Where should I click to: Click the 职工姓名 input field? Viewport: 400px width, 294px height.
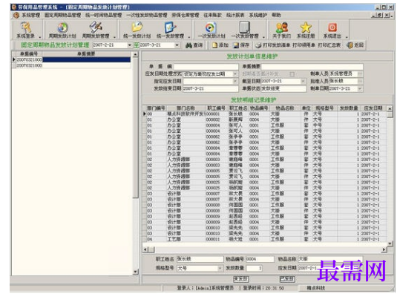[x=200, y=259]
